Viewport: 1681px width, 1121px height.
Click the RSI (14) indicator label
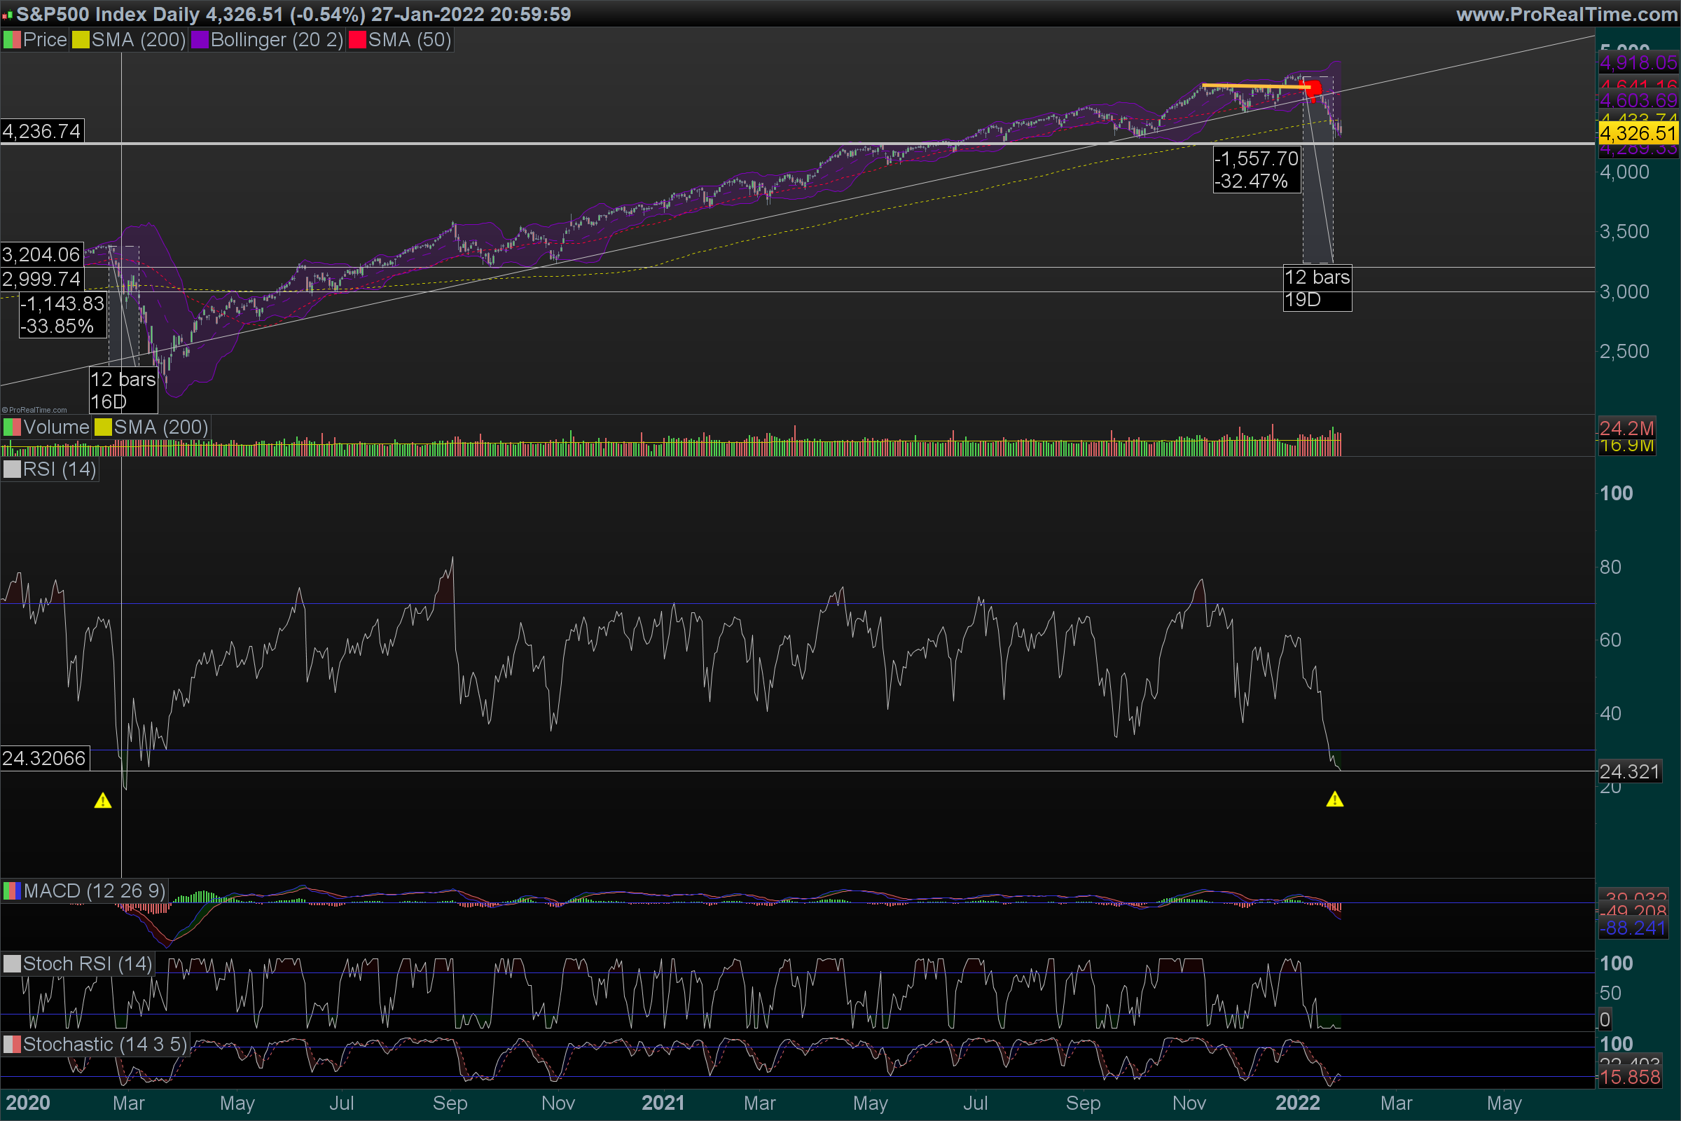point(60,469)
